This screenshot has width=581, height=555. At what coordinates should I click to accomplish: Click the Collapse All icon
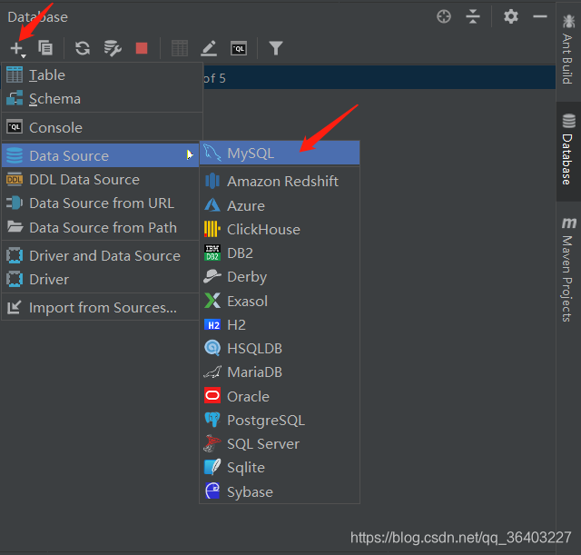(x=473, y=16)
